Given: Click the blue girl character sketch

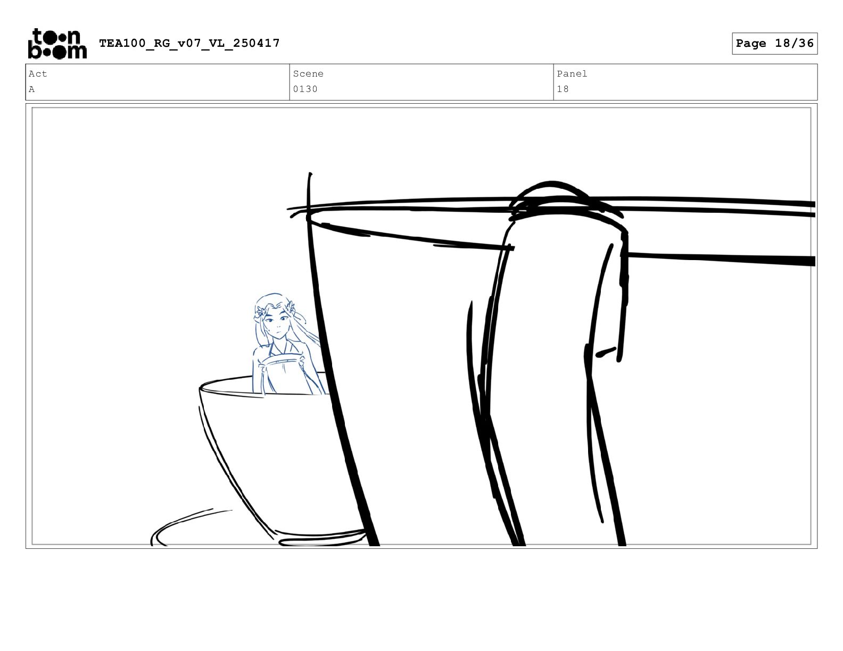Looking at the screenshot, I should click(288, 344).
